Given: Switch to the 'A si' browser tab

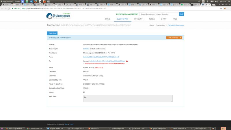Looking at the screenshot, I should [x=70, y=5].
